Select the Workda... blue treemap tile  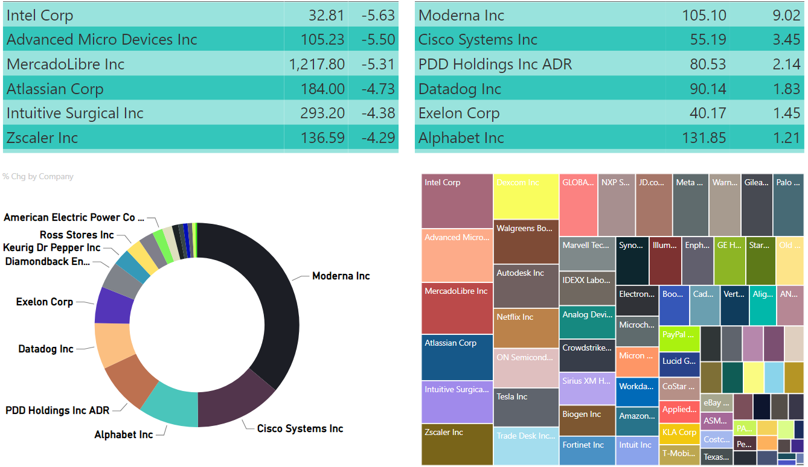point(638,392)
